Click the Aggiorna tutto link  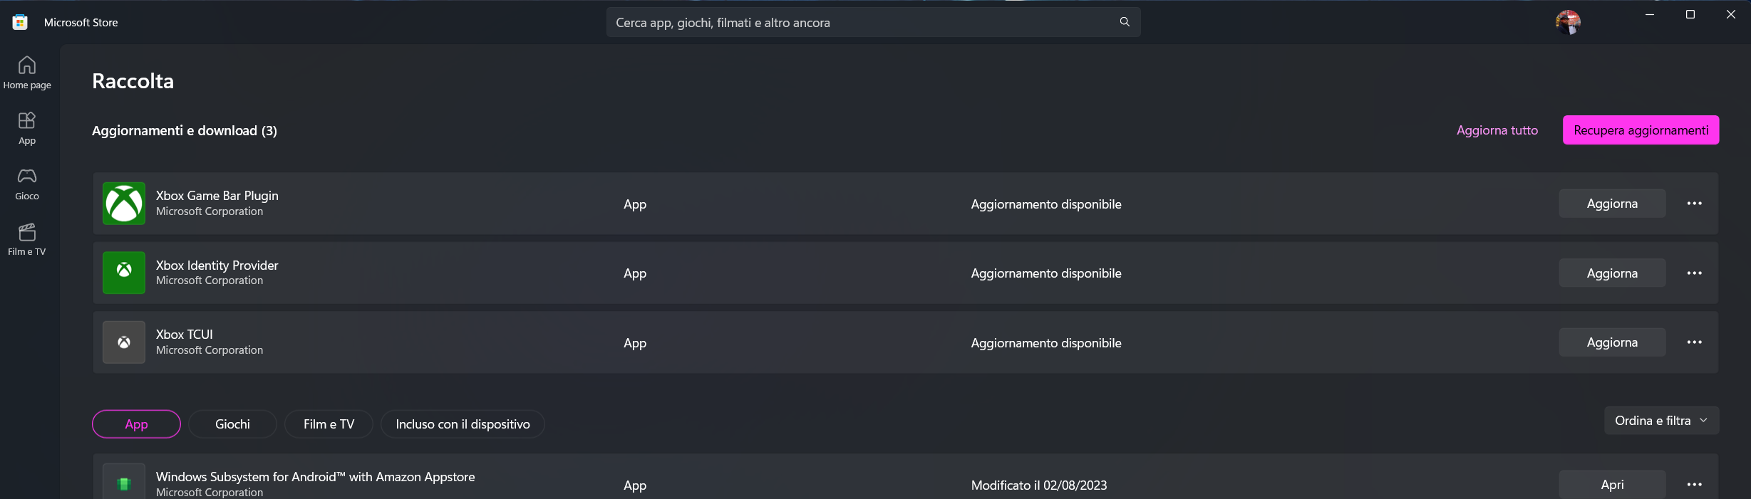point(1497,130)
